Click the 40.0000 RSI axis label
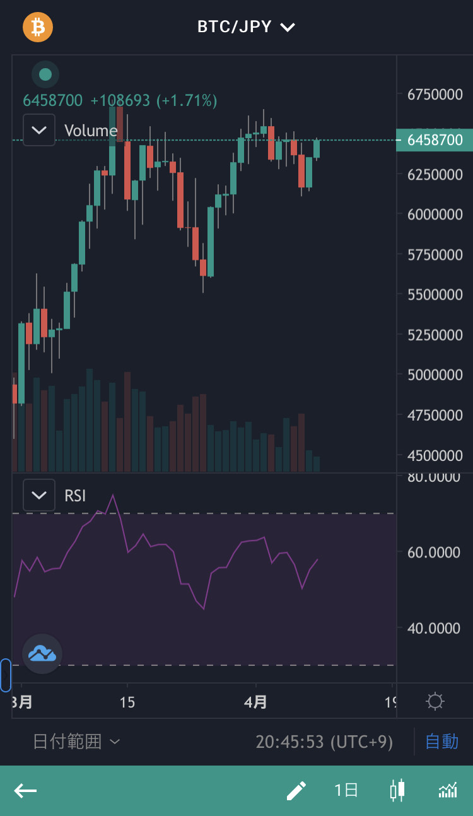The width and height of the screenshot is (473, 816). (434, 628)
